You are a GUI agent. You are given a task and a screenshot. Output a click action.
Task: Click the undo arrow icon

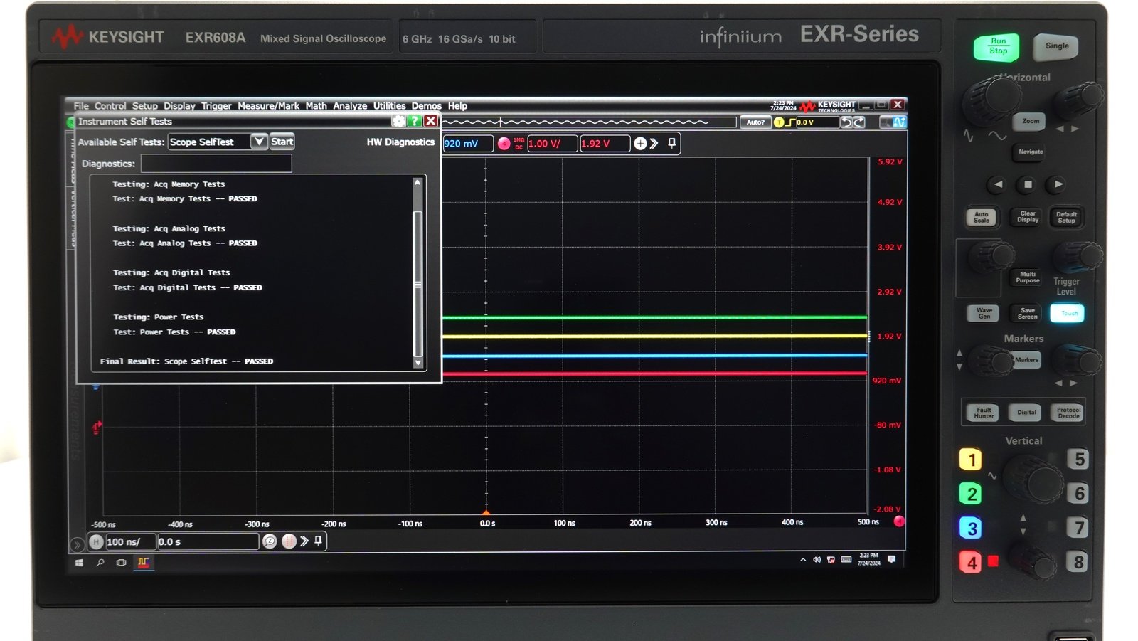846,122
